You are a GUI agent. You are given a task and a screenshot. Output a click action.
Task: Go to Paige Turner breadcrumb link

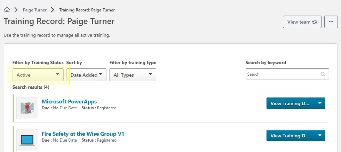35,10
